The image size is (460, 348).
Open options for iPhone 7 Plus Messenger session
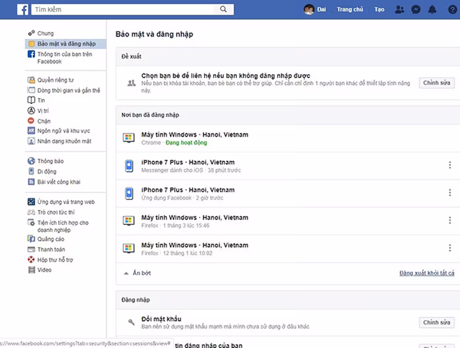point(450,165)
